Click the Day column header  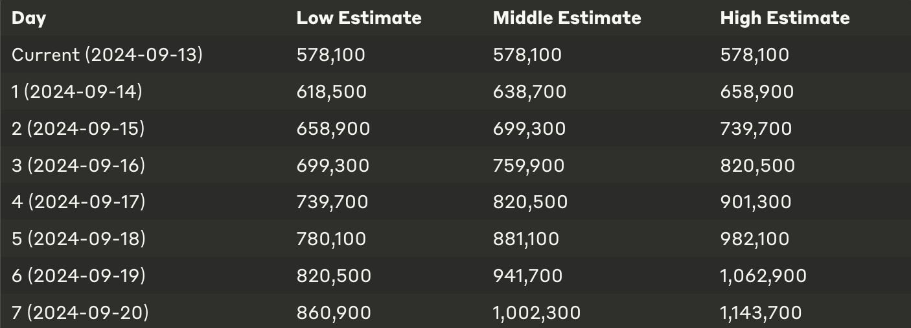[x=29, y=18]
